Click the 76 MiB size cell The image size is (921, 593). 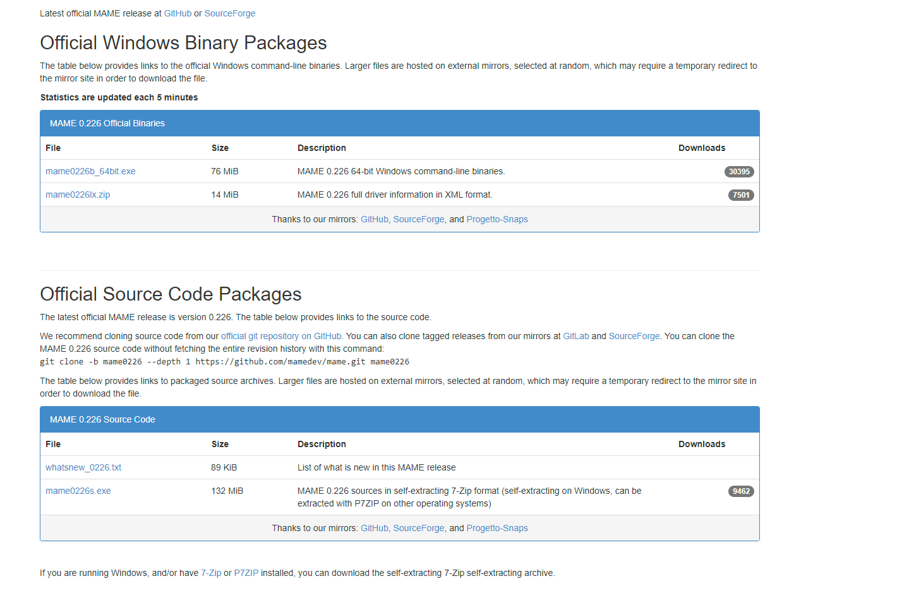(225, 171)
